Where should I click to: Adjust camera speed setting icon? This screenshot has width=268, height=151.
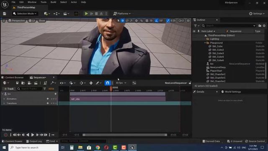tap(181, 21)
